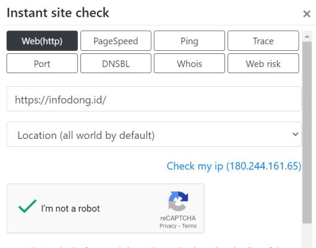Viewport: 316px width, 248px height.
Task: Select the Web(http) check tab
Action: point(42,41)
